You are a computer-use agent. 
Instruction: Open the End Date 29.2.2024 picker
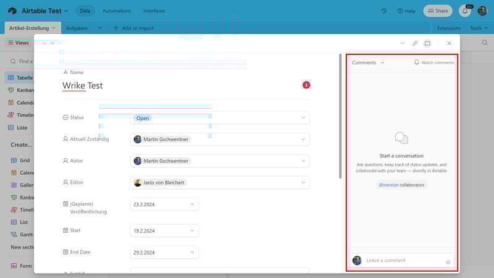[164, 253]
